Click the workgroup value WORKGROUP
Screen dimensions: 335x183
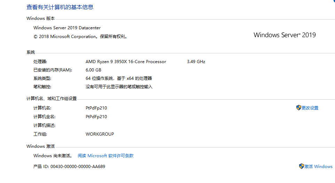click(x=100, y=134)
